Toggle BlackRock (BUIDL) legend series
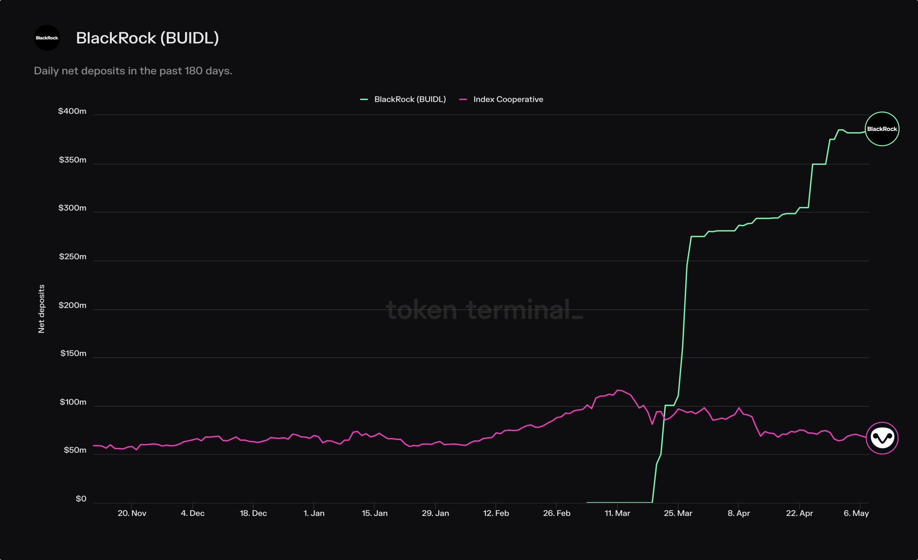Viewport: 918px width, 560px height. click(x=410, y=100)
